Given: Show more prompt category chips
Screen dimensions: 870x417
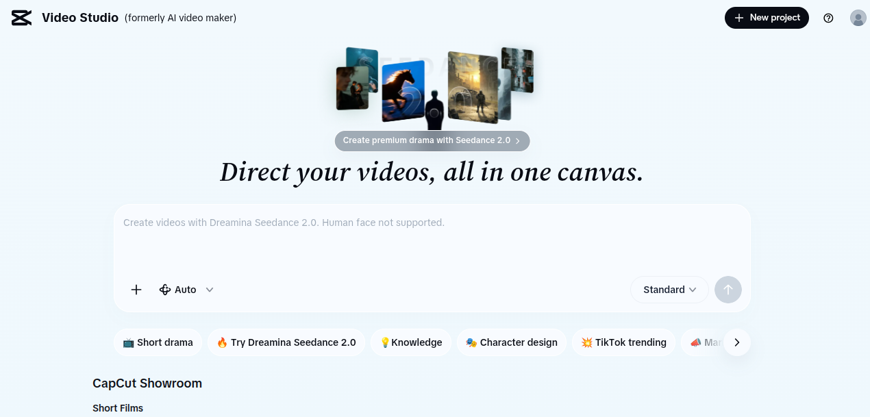Looking at the screenshot, I should 737,342.
